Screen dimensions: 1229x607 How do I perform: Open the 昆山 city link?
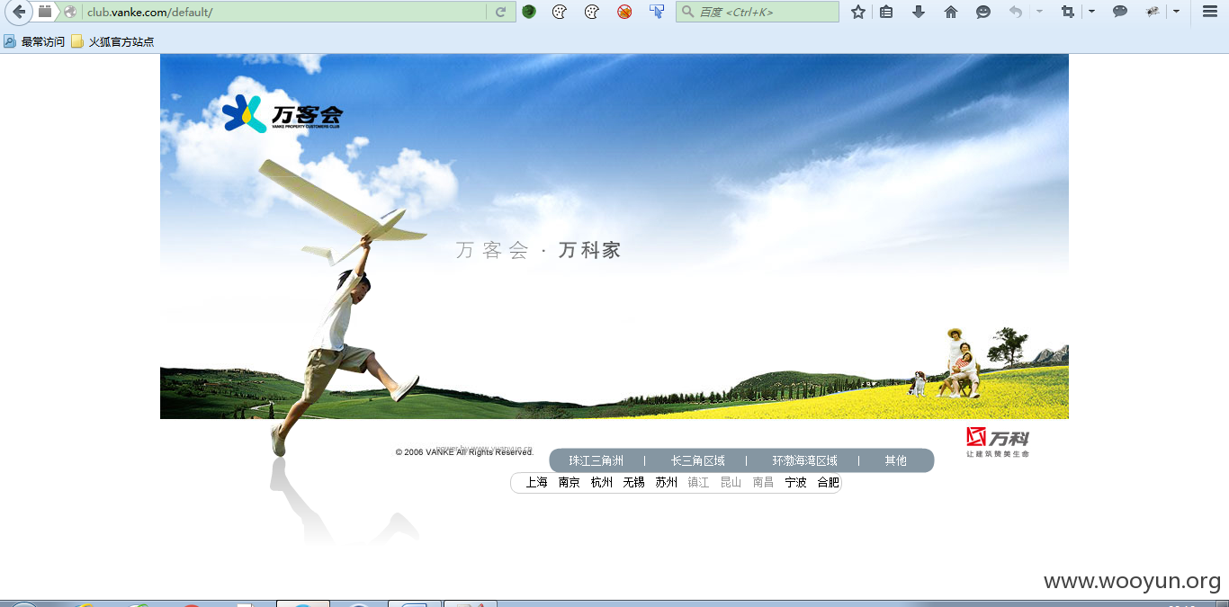pos(731,483)
